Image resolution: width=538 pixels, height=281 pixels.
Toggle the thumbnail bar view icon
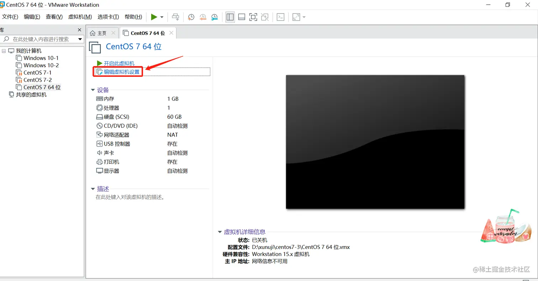[242, 17]
